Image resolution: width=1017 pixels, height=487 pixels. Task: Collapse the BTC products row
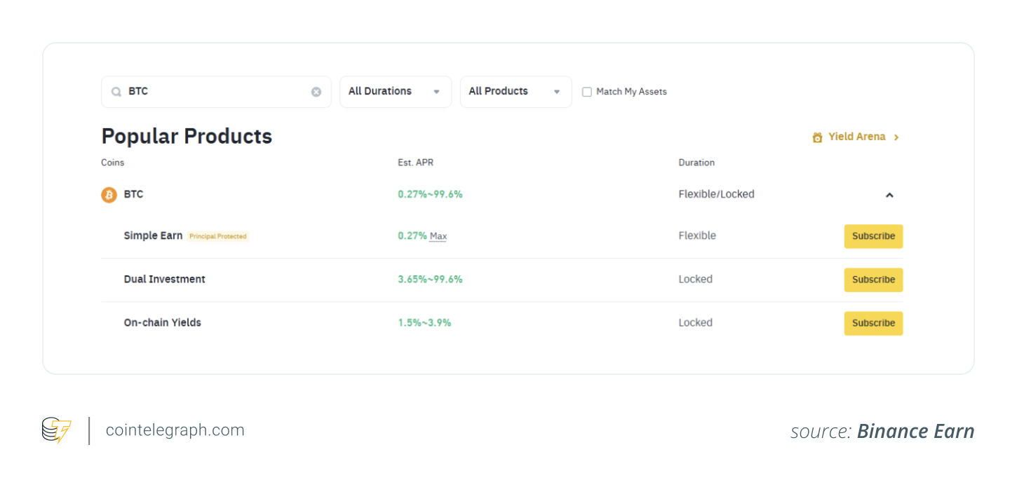pyautogui.click(x=889, y=195)
